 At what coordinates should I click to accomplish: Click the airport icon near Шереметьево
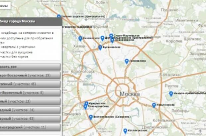tap(86, 19)
